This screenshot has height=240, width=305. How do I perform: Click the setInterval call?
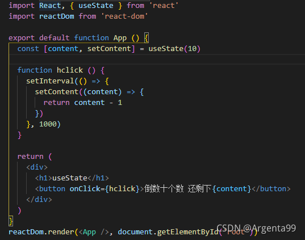click(x=50, y=81)
